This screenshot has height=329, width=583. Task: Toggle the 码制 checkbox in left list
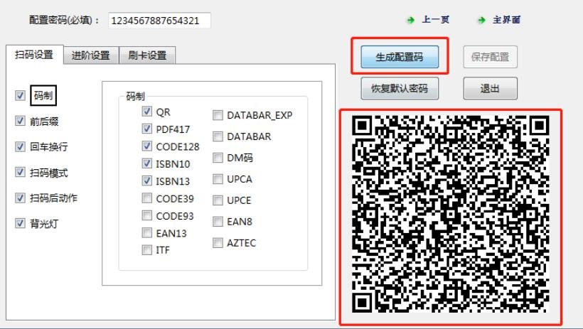pyautogui.click(x=20, y=95)
